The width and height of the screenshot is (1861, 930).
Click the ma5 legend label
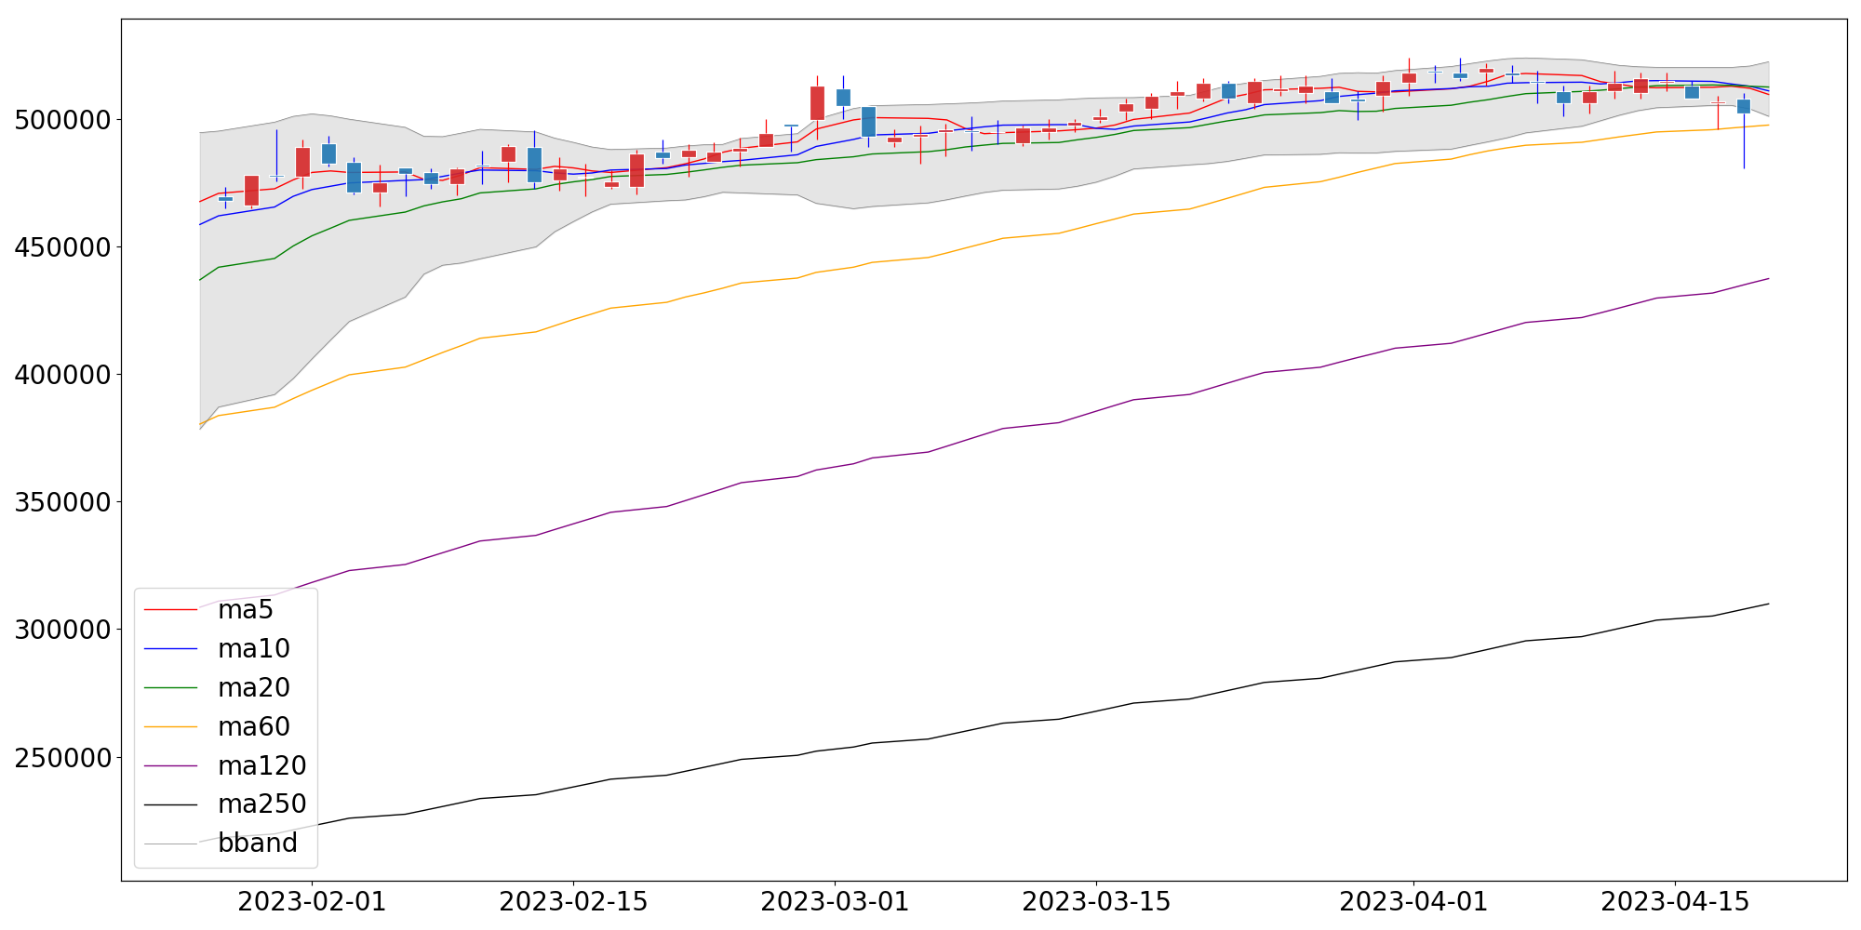coord(246,610)
